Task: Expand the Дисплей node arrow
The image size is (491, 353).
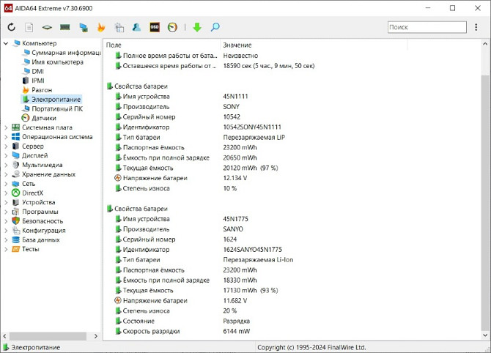Action: (6, 155)
